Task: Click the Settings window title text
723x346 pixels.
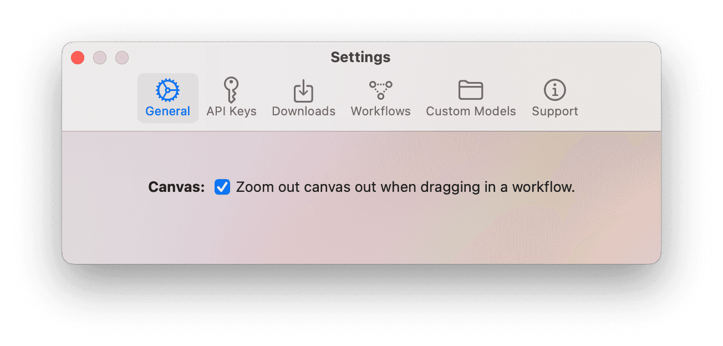Action: click(361, 57)
